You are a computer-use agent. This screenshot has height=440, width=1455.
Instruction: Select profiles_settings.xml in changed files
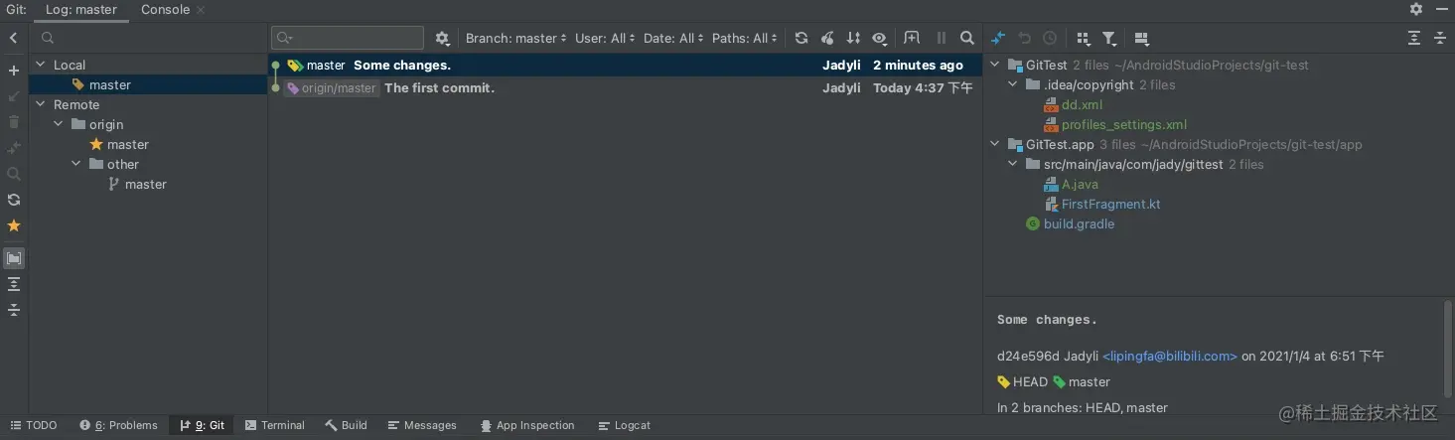[x=1124, y=124]
